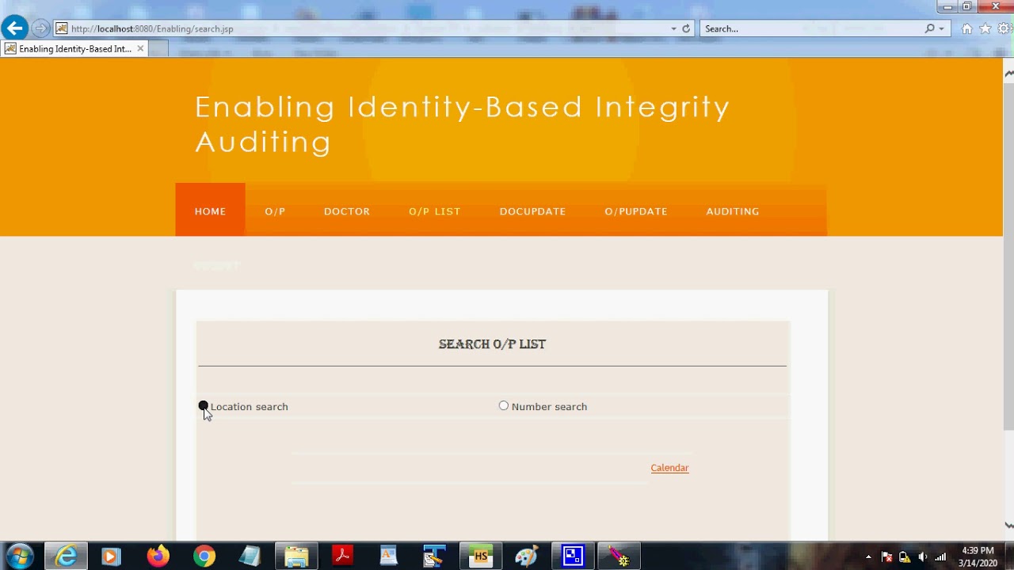This screenshot has height=570, width=1014.
Task: Click the scrollbar up arrow
Action: click(x=1008, y=74)
